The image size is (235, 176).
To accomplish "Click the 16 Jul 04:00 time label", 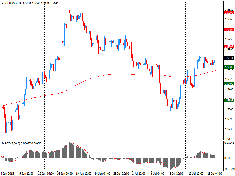I will coord(215,173).
